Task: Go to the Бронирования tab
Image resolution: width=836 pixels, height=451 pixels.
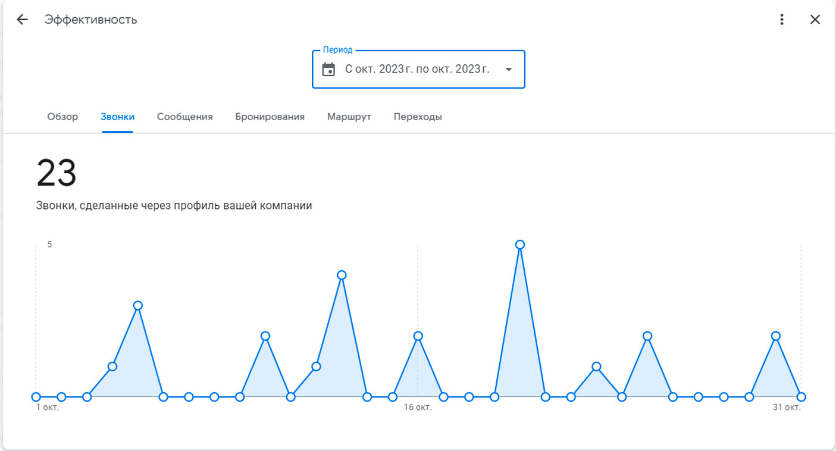Action: 270,117
